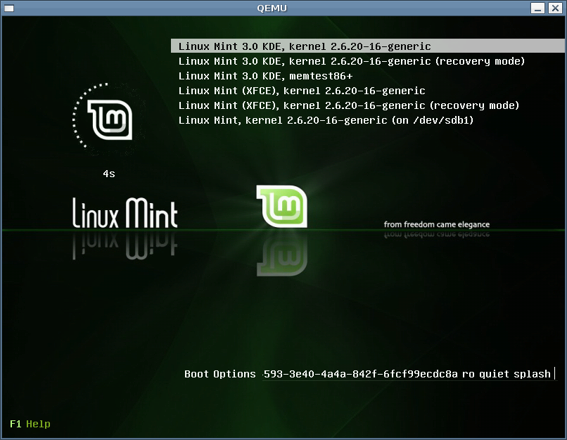This screenshot has height=440, width=567.
Task: Open F1 Help
Action: click(x=30, y=424)
